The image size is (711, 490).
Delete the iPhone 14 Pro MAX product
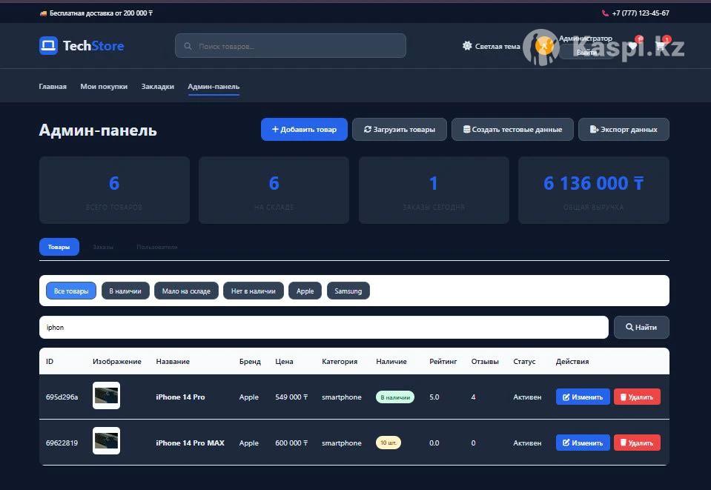[636, 443]
